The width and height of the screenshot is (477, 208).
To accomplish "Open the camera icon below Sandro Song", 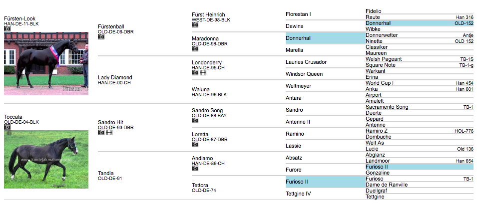I will click(195, 121).
